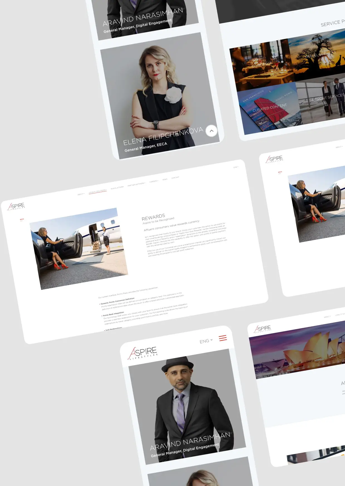Open the Our Platform menu item
Viewport: 345px width, 486px height.
click(117, 188)
